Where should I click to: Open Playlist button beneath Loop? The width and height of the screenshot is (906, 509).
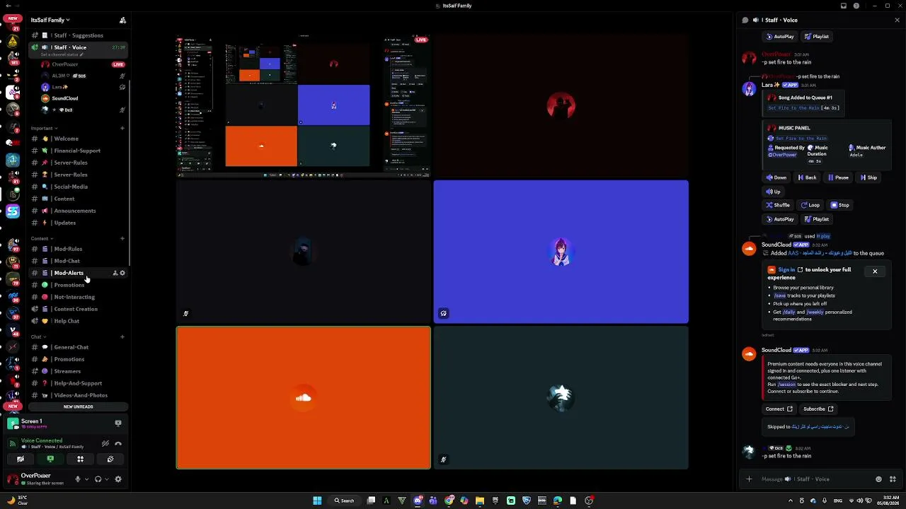[817, 219]
